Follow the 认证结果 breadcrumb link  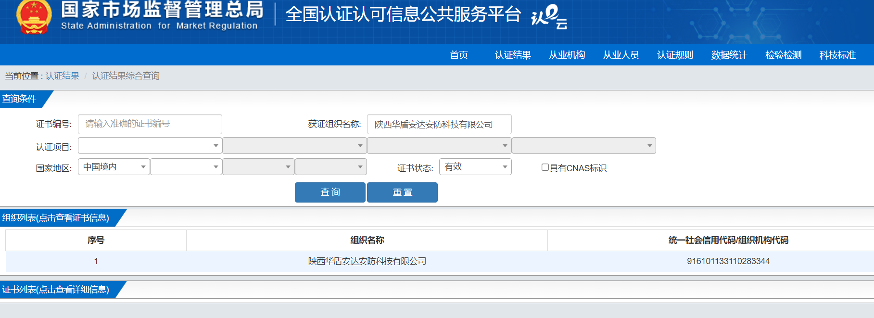(62, 76)
